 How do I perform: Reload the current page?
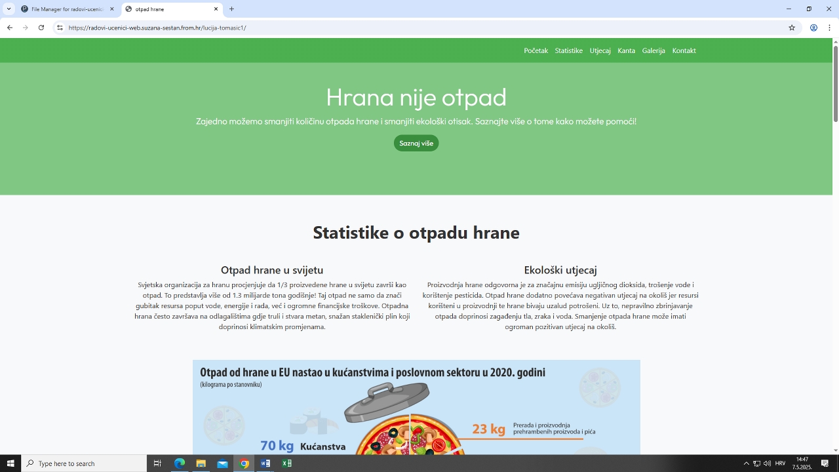pos(41,28)
